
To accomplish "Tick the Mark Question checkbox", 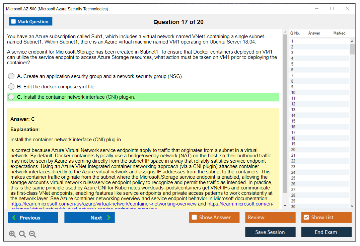I will coord(14,22).
